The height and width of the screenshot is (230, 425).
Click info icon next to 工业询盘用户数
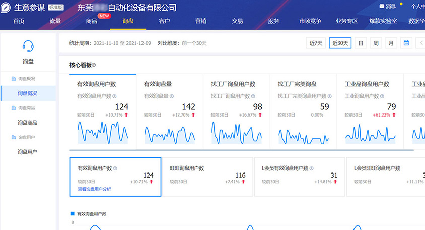click(x=382, y=96)
